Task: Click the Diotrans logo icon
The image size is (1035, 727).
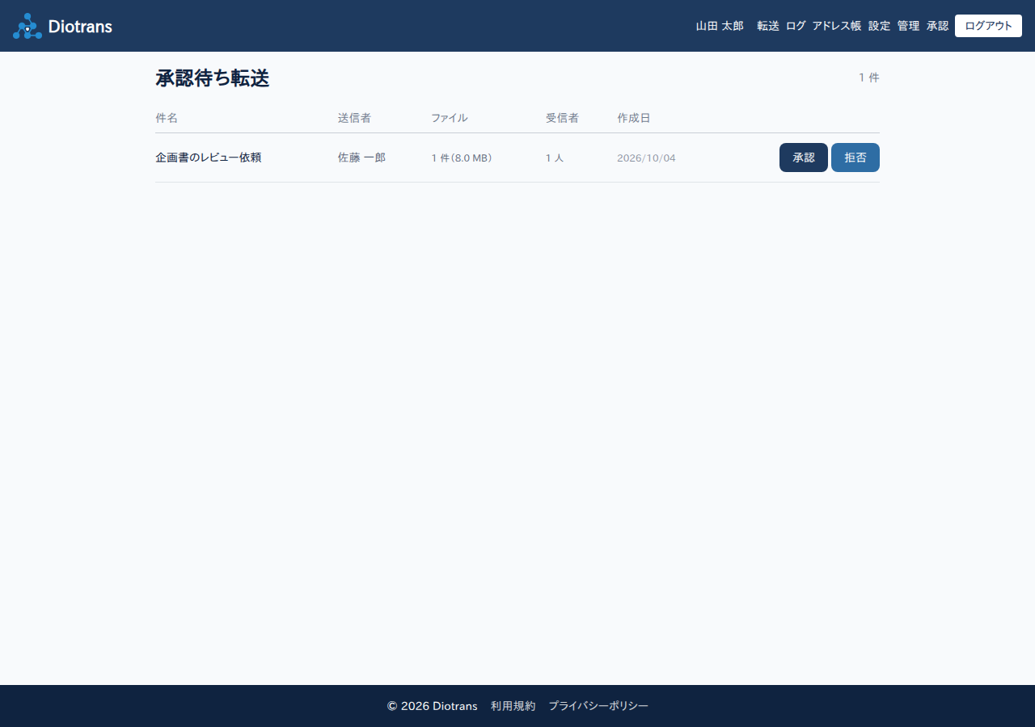Action: coord(27,26)
